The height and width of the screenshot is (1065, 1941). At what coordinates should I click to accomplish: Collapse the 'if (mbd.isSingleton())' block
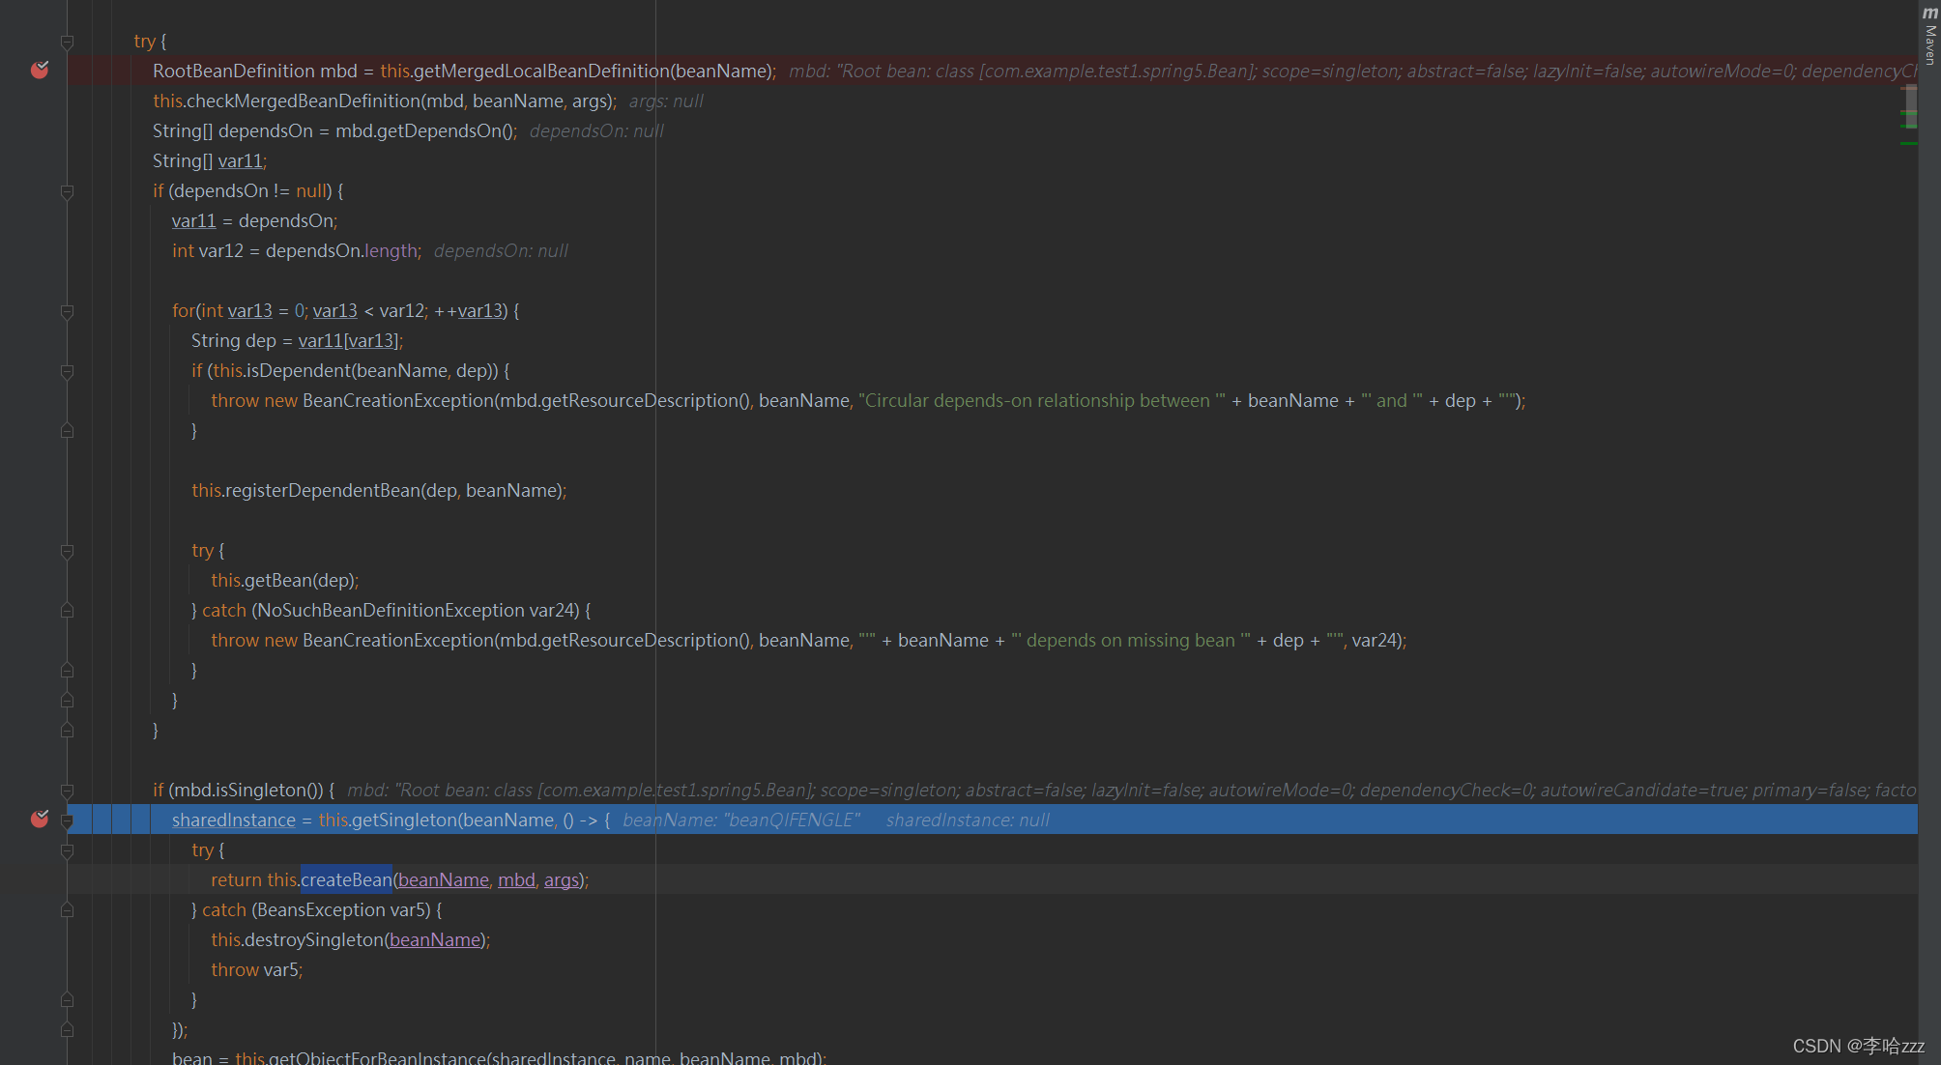(x=68, y=792)
